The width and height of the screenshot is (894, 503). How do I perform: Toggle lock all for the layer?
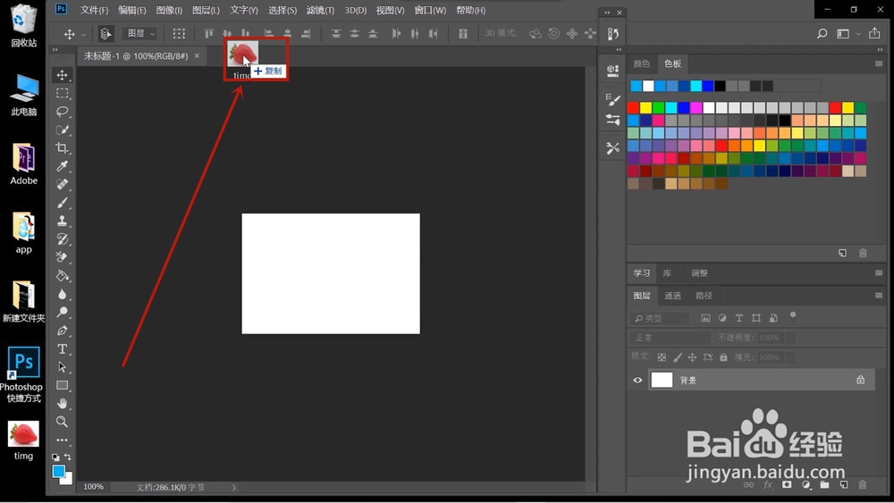point(723,357)
